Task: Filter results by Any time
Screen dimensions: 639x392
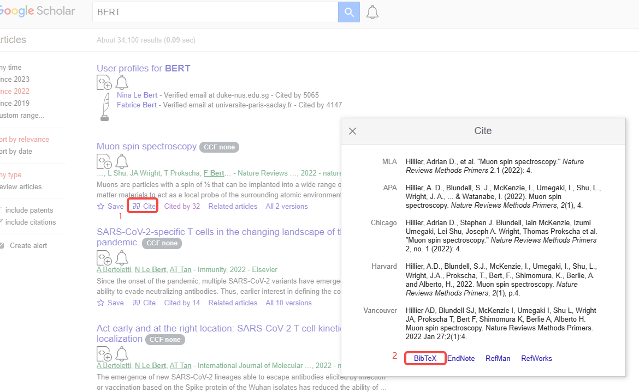Action: pos(11,68)
